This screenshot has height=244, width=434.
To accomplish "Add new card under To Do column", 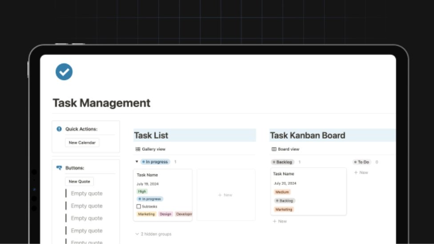I will (361, 172).
